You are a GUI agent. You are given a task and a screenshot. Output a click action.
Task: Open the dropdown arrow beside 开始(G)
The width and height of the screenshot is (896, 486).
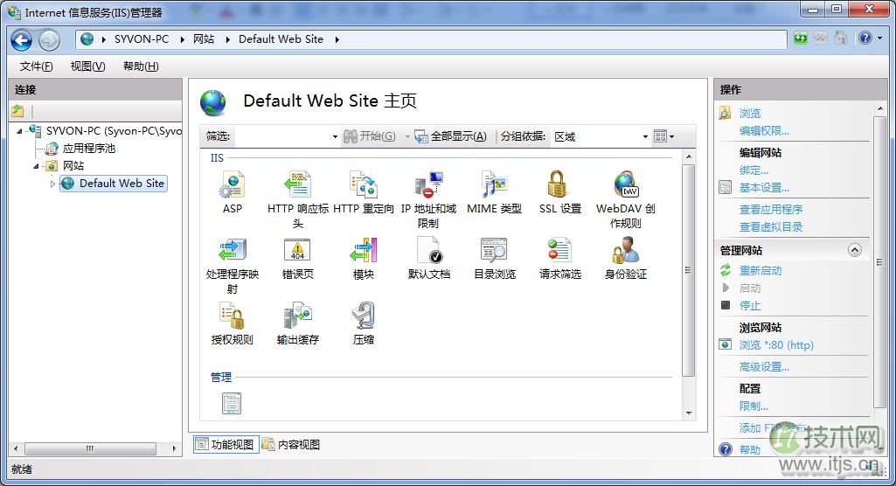[407, 136]
